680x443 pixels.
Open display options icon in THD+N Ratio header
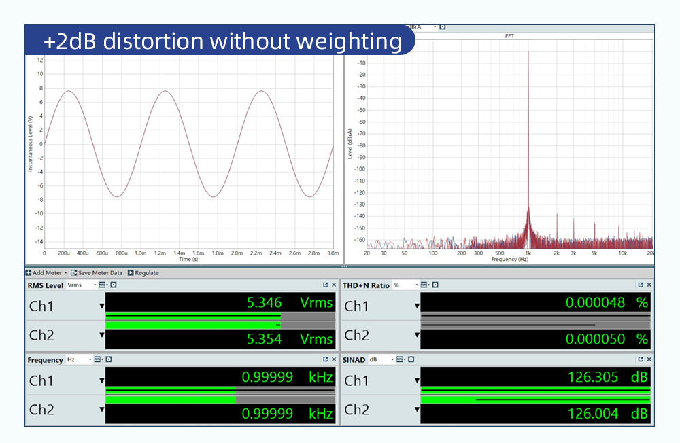click(x=425, y=285)
